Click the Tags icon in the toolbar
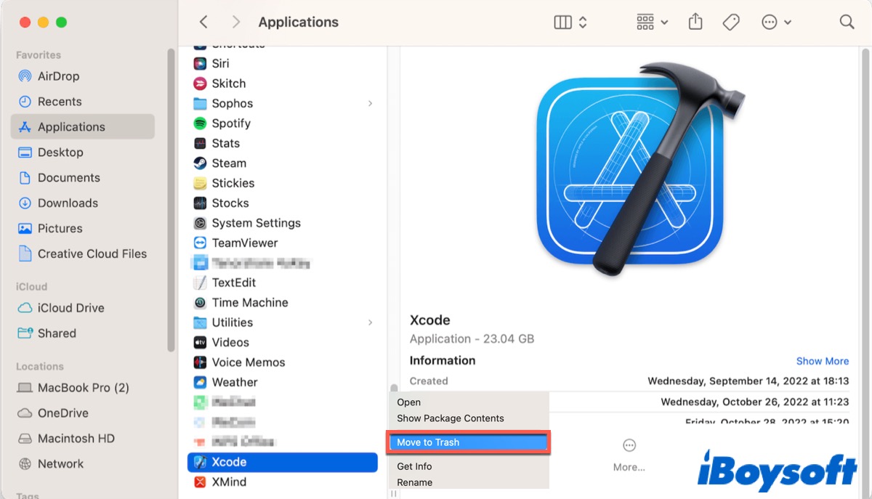 (731, 23)
